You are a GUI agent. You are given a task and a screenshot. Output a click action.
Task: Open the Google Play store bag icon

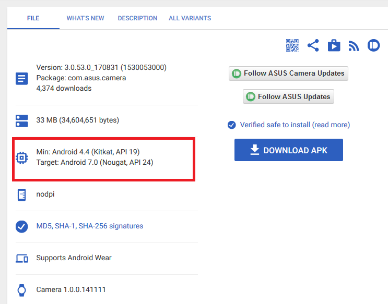(334, 45)
